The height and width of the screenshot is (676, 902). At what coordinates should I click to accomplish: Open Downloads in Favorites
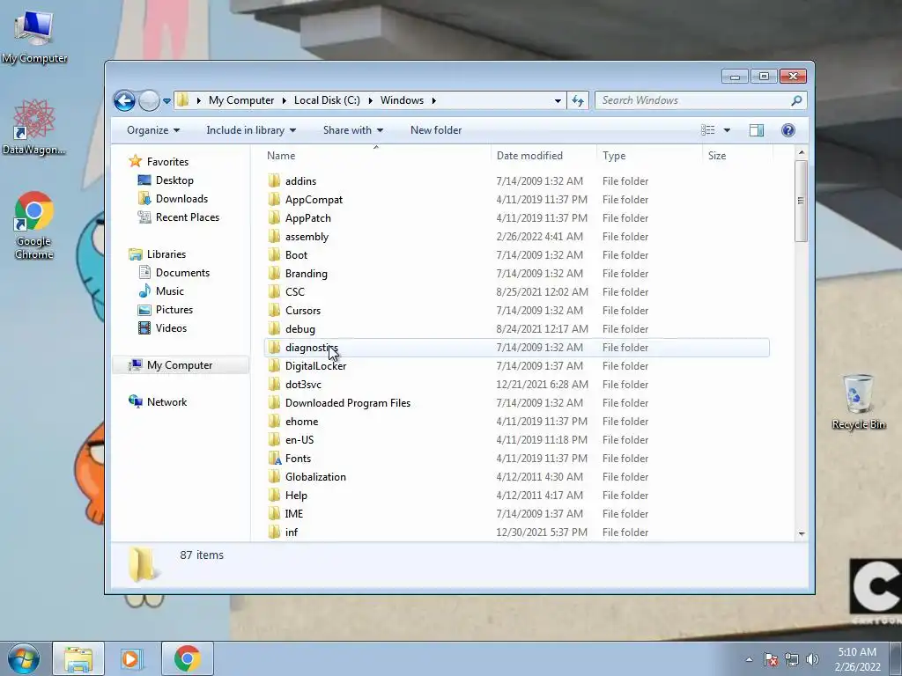pyautogui.click(x=181, y=199)
